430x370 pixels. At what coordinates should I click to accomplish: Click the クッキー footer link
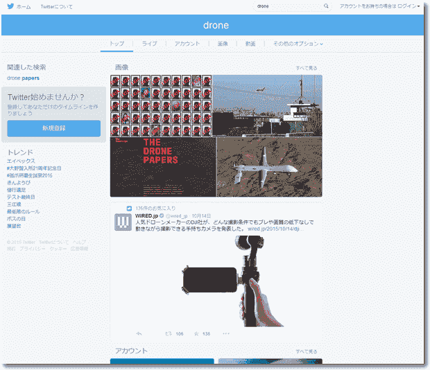click(58, 249)
